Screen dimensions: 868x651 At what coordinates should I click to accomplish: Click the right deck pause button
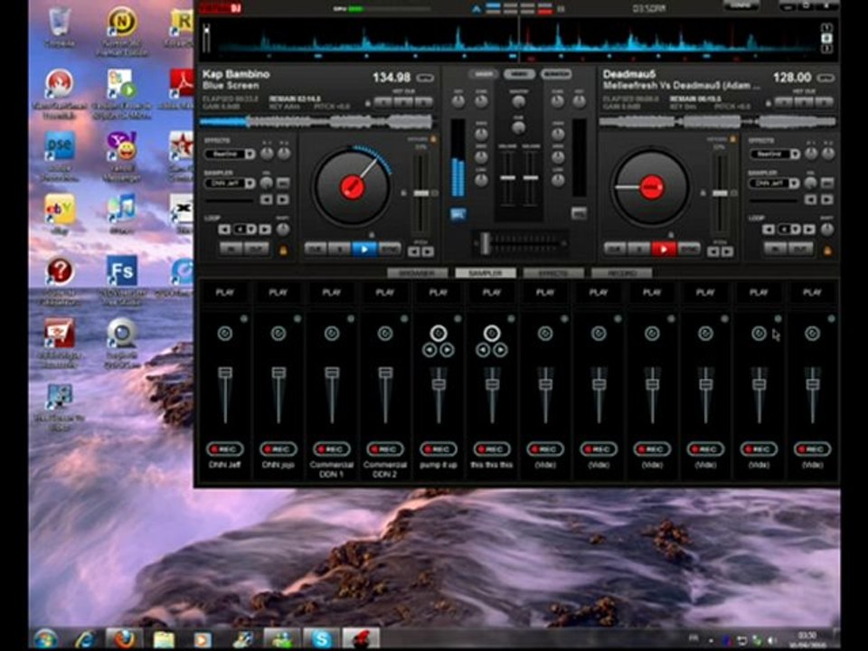pos(639,250)
